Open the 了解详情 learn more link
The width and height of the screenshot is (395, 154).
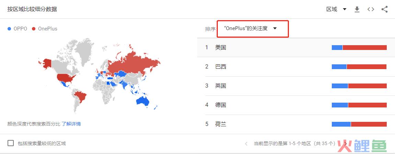(x=71, y=124)
